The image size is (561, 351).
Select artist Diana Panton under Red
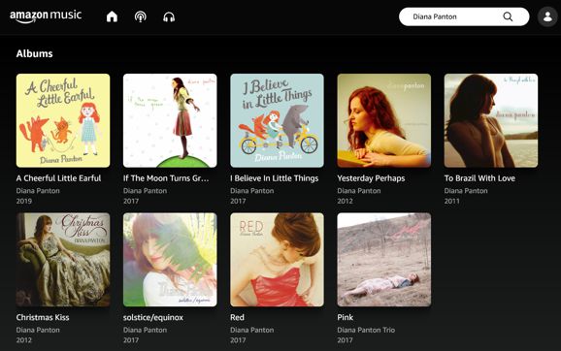tap(252, 330)
